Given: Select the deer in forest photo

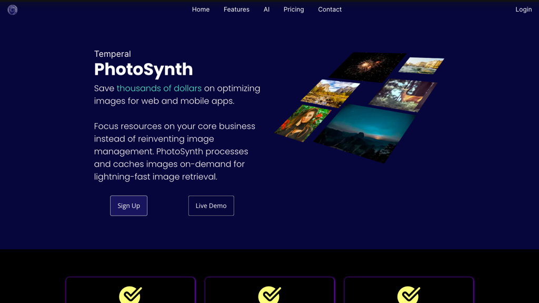Looking at the screenshot, I should coord(403,95).
